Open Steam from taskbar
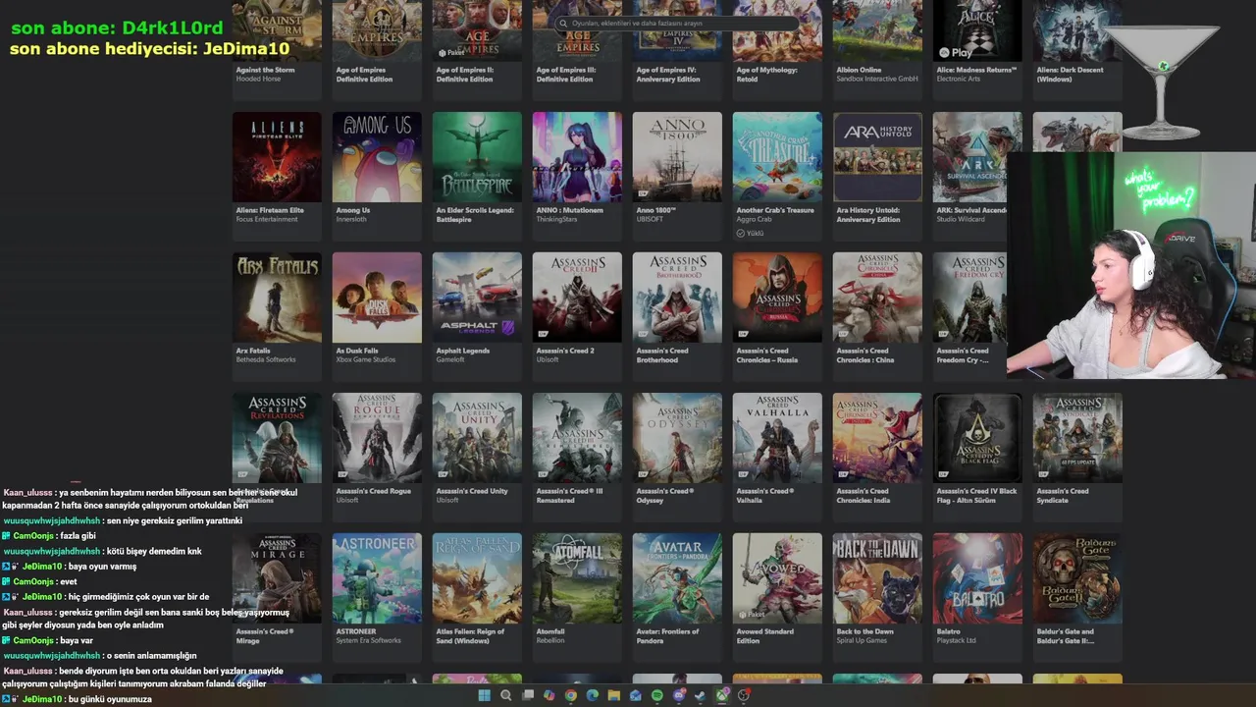 click(701, 695)
